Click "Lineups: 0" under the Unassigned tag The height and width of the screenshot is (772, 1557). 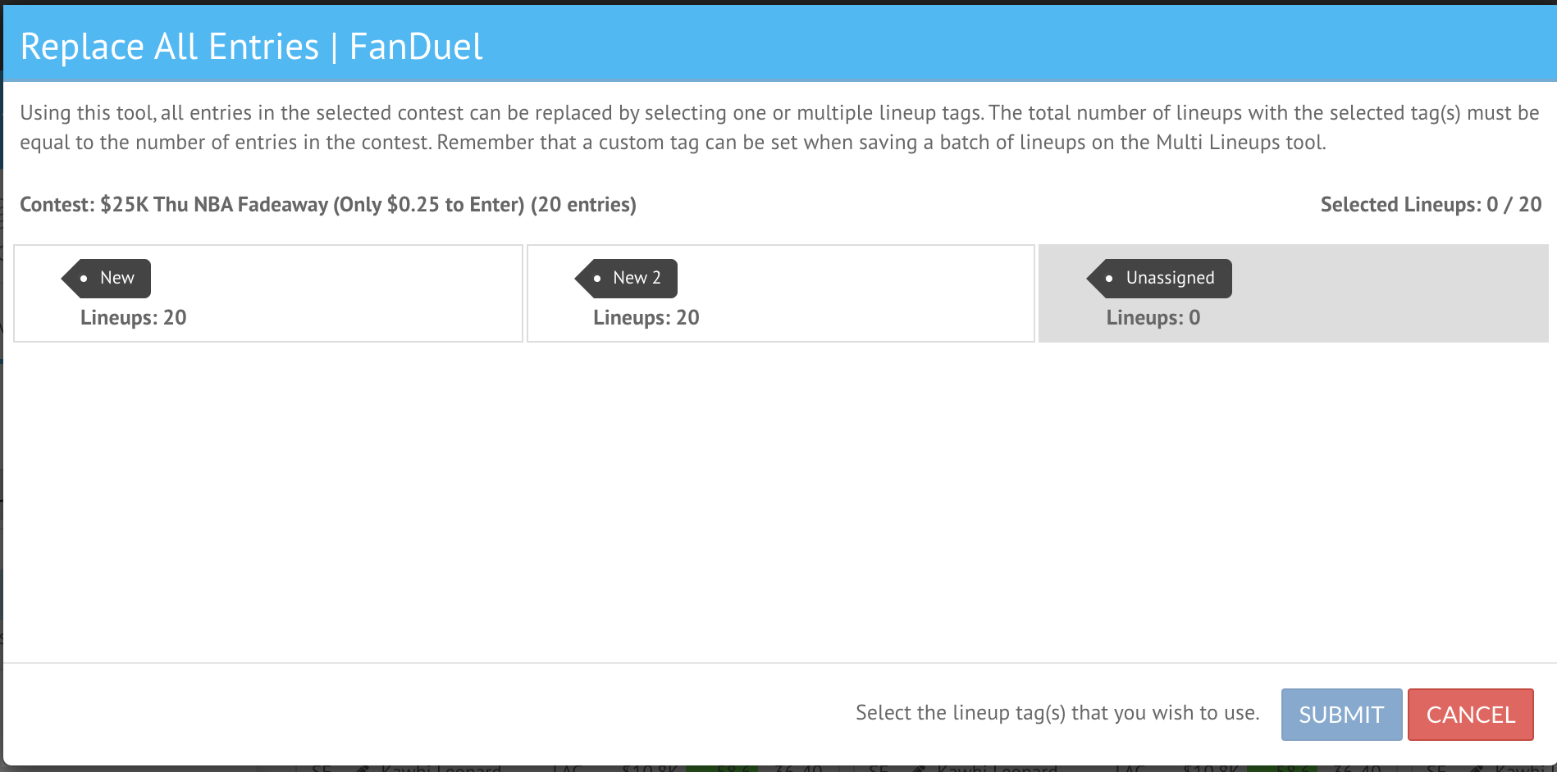[x=1153, y=318]
